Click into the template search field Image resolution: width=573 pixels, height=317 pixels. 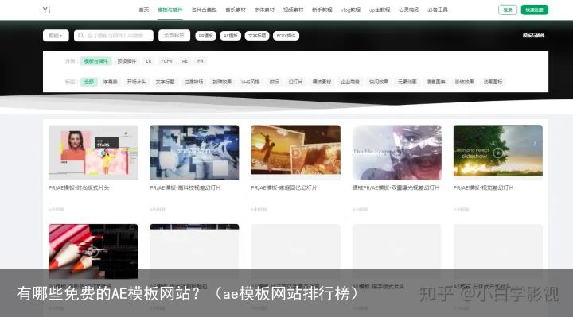[114, 36]
